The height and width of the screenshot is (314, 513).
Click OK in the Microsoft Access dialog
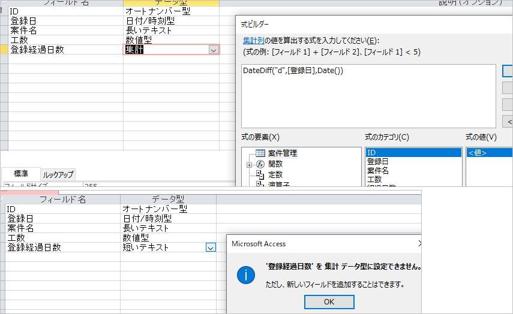coord(329,302)
